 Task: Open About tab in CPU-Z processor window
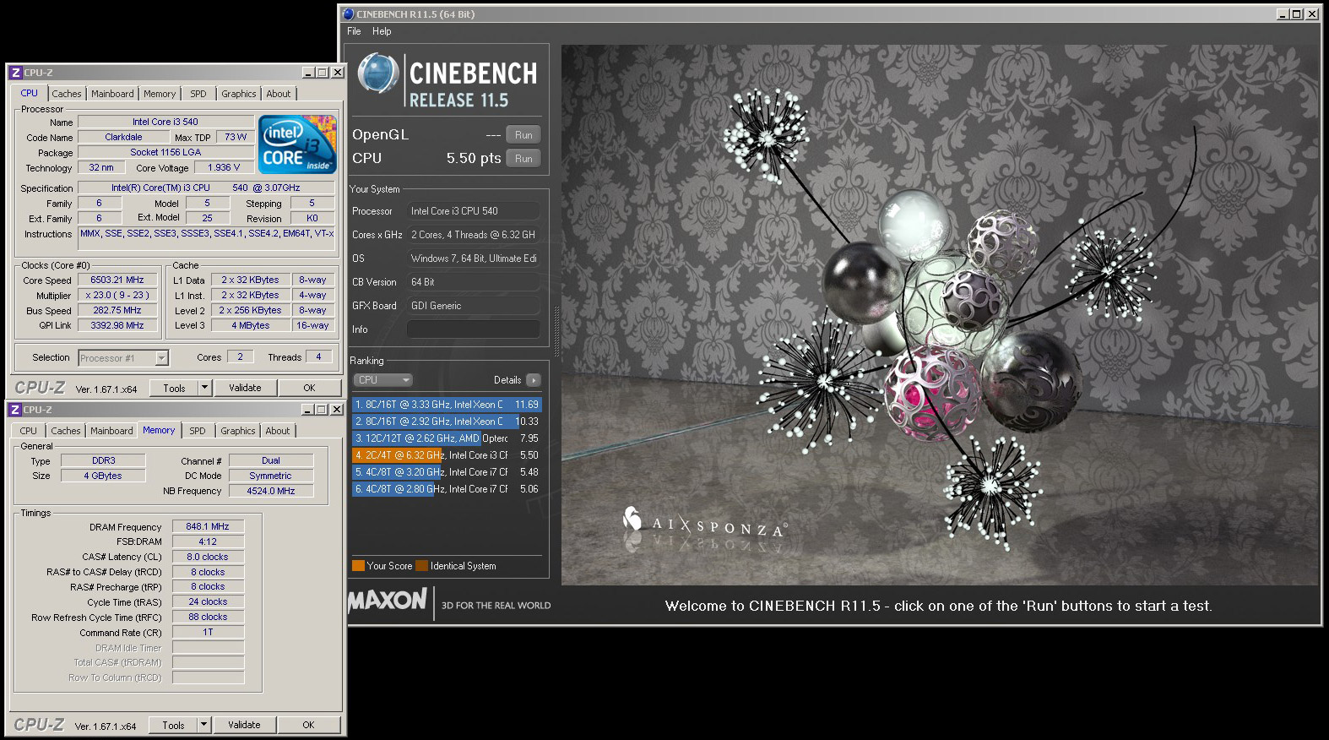click(x=279, y=94)
